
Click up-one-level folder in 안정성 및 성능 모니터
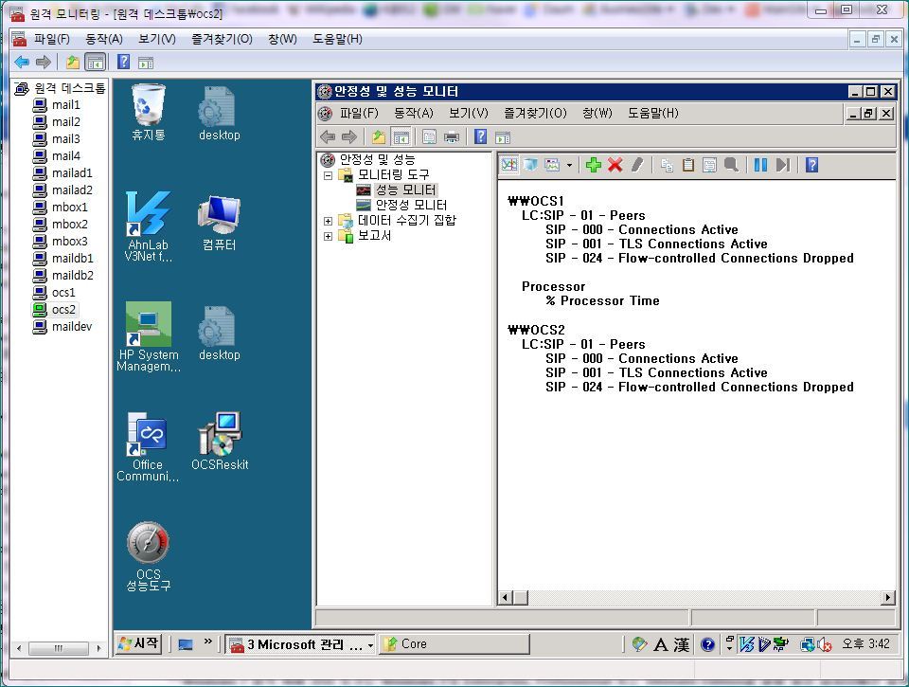coord(379,137)
